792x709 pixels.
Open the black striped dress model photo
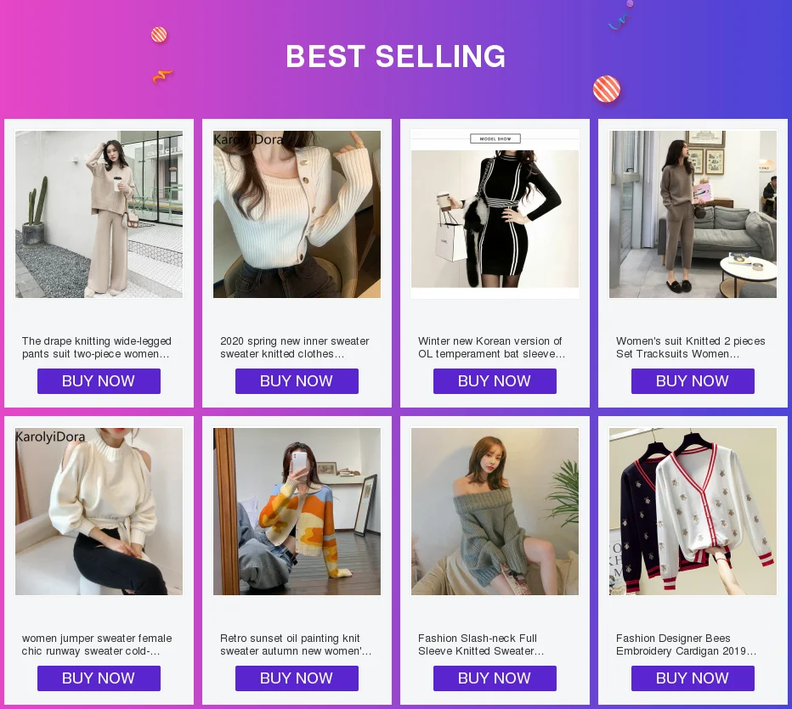495,214
